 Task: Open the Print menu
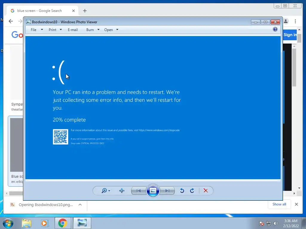tap(52, 30)
